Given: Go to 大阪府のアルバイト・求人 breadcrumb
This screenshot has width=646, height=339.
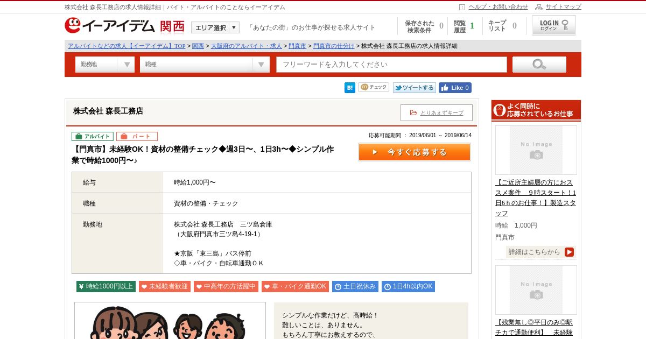Looking at the screenshot, I should click(x=247, y=46).
